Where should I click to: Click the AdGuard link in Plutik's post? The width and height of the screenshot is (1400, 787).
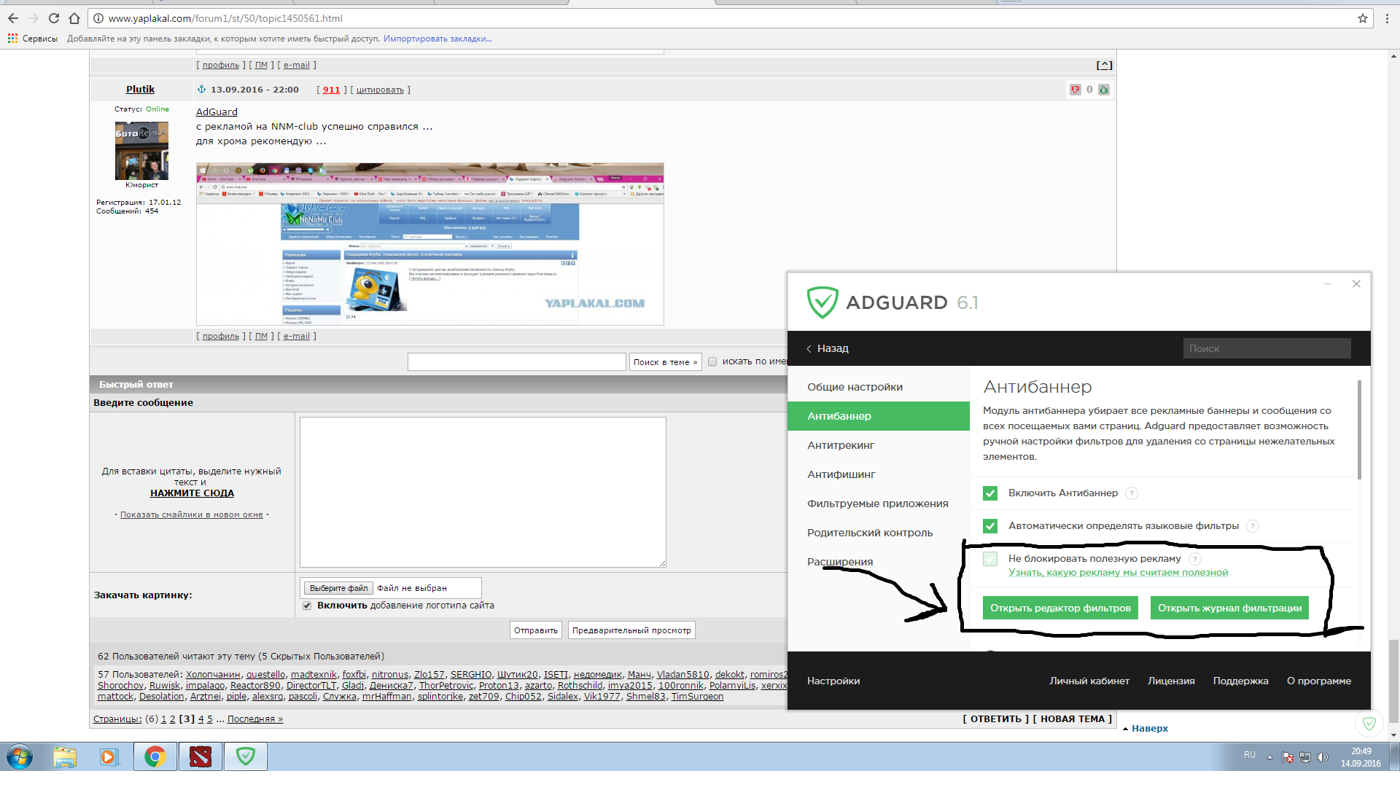(217, 111)
